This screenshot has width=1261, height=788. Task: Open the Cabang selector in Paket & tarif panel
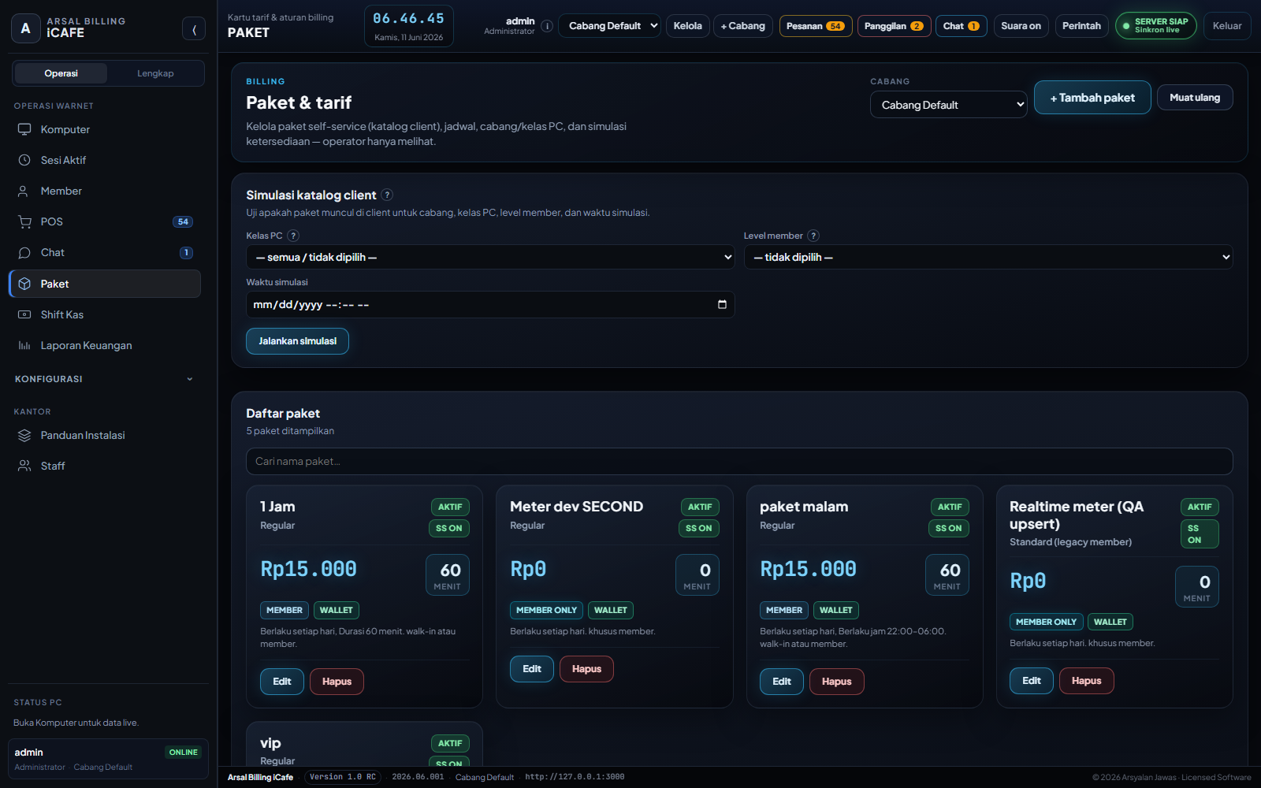[948, 105]
